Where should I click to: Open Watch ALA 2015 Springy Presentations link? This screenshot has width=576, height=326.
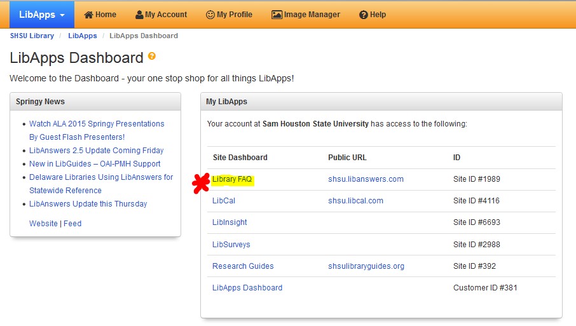97,130
